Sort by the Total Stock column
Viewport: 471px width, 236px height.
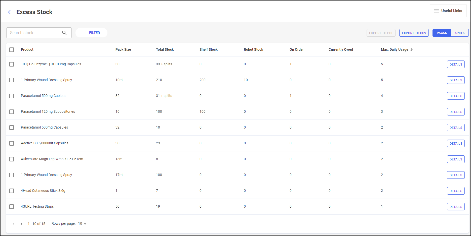tap(165, 49)
